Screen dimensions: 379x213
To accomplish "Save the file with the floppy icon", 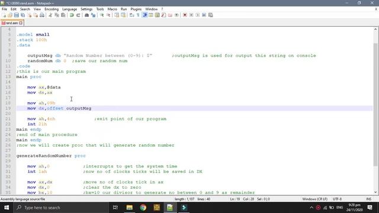I will tap(17, 15).
